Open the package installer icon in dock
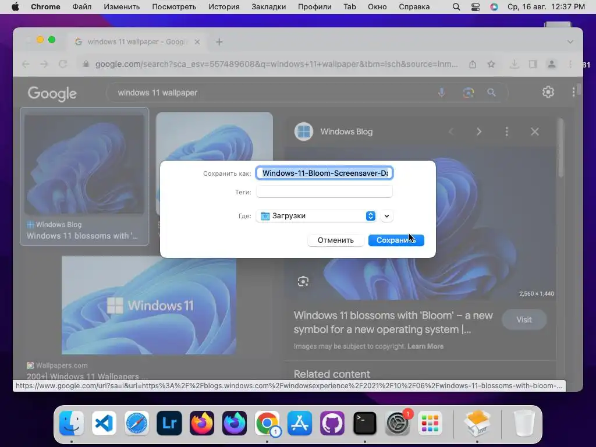596x447 pixels. (x=477, y=423)
